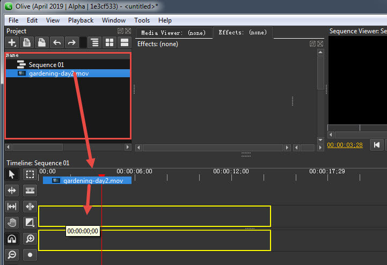387x265 pixels.
Task: Click the timeline Zoom In magnifier
Action: click(x=30, y=239)
